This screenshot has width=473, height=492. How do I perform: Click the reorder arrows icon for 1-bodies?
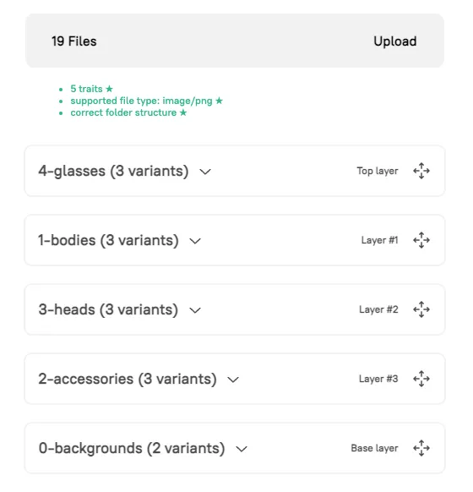[421, 240]
